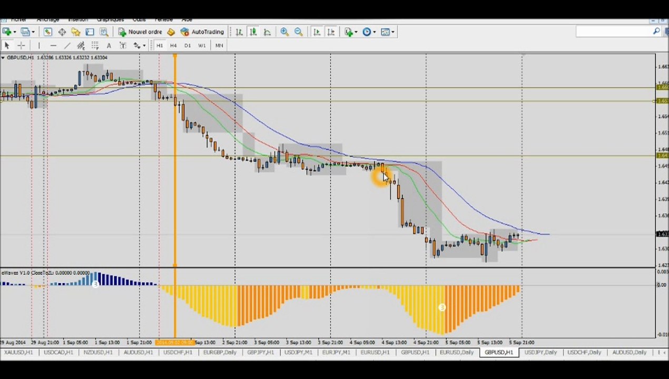Switch chart to line chart mode
669x379 pixels.
click(267, 32)
